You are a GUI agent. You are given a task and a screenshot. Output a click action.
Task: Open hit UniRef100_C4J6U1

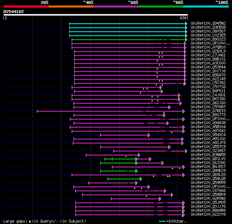(x=208, y=95)
